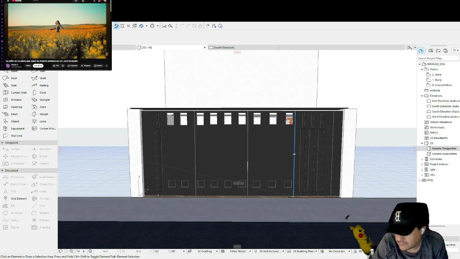
Task: Select the Window tool
Action: coord(12,100)
